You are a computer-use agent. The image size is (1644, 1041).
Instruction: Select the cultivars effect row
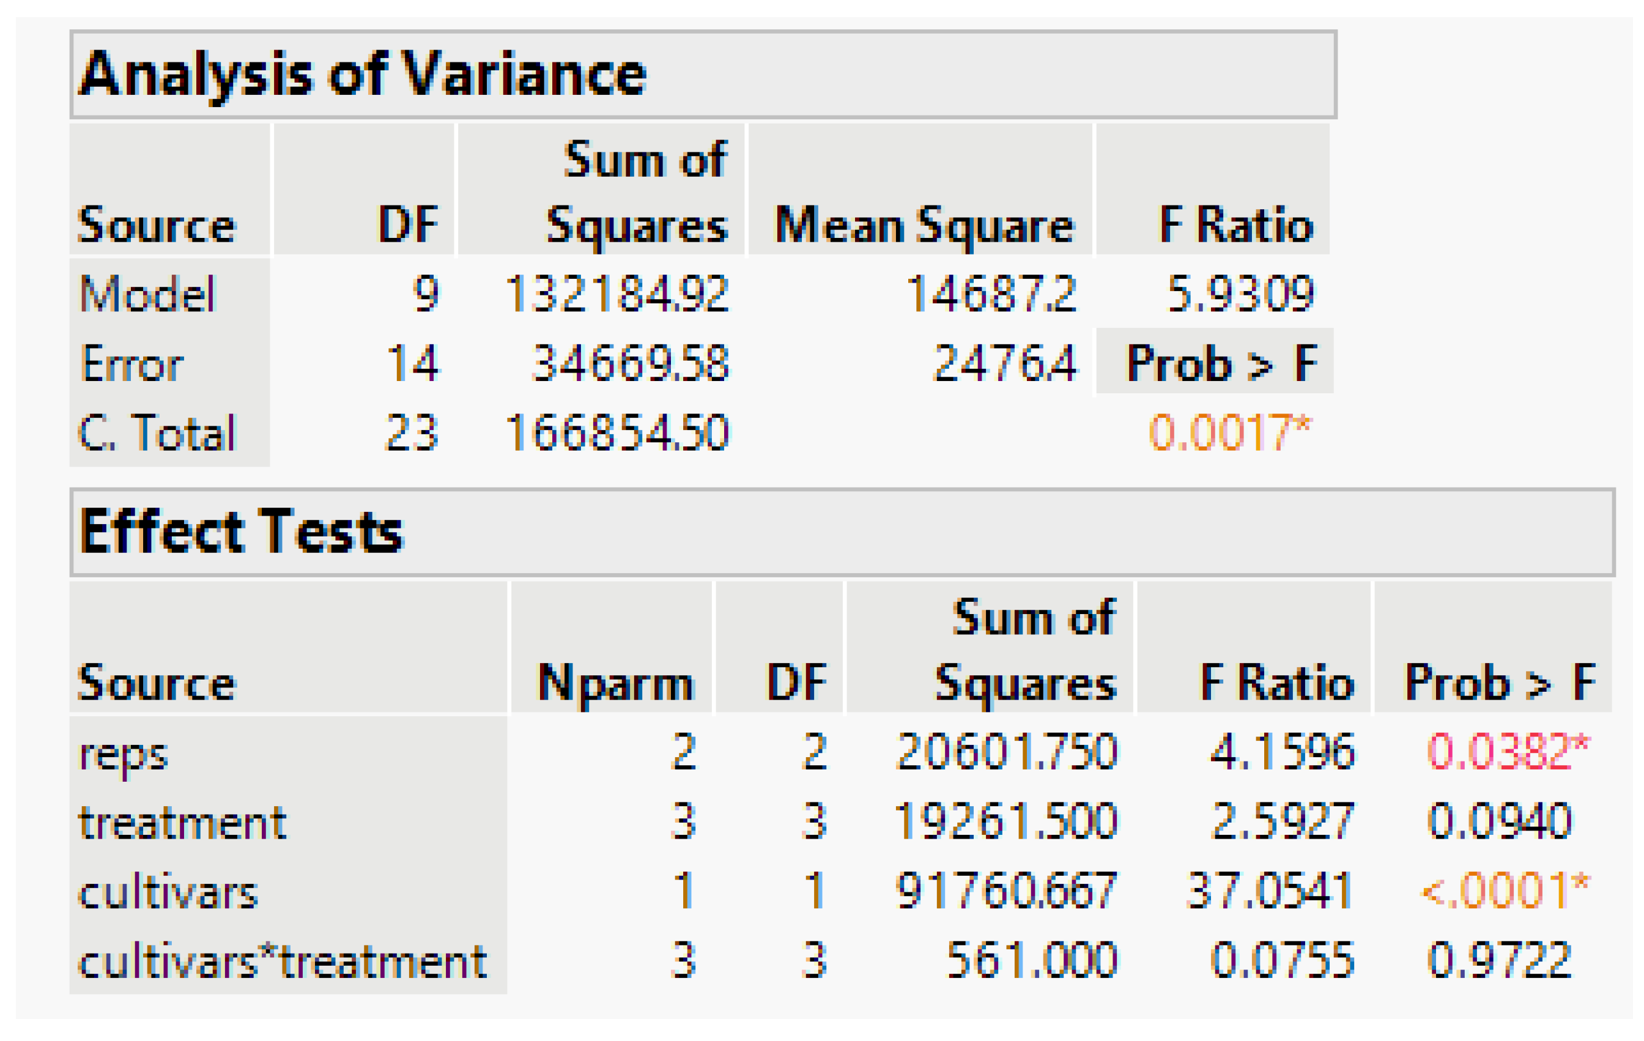click(x=168, y=892)
